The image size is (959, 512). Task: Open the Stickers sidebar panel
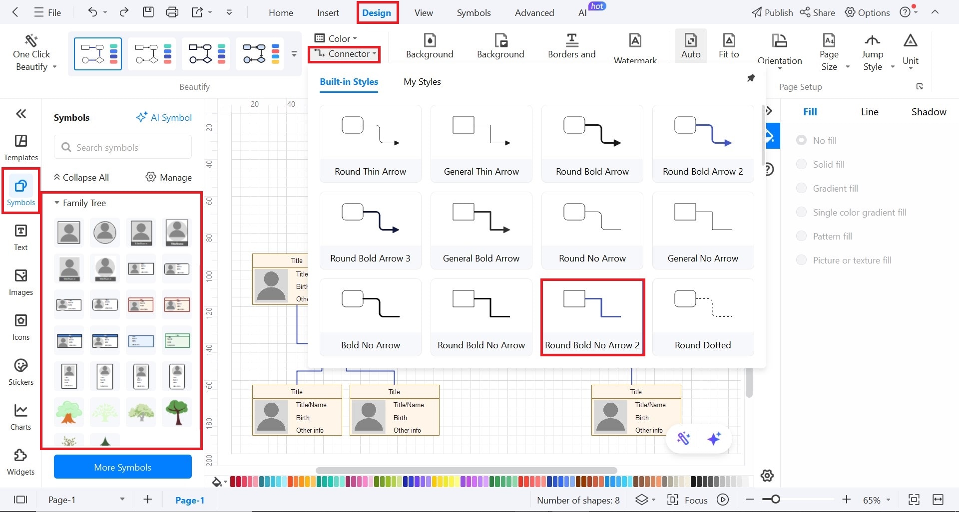(21, 372)
